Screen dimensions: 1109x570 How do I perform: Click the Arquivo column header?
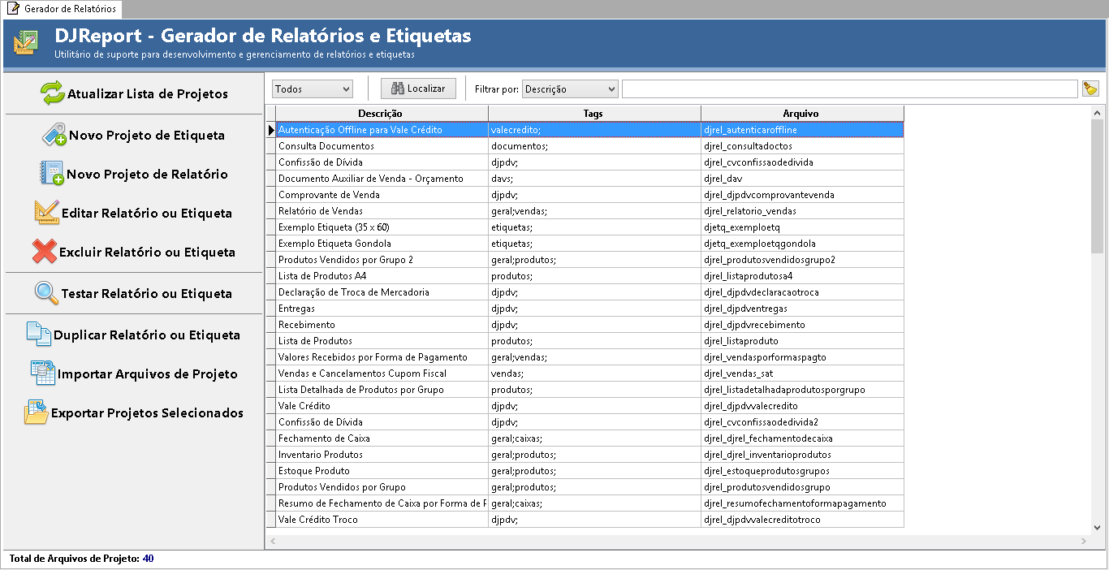800,114
